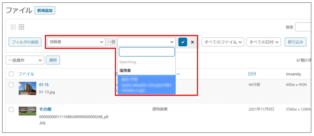Expand the 一括操作 bulk actions dropdown
314x136 pixels.
tap(25, 60)
